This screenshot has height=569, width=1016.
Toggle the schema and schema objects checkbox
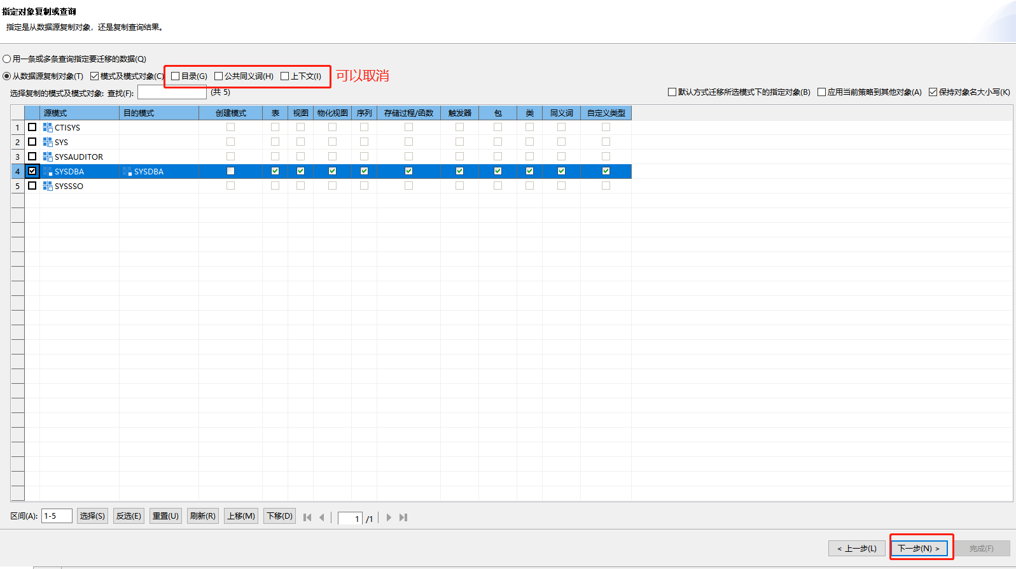(94, 76)
